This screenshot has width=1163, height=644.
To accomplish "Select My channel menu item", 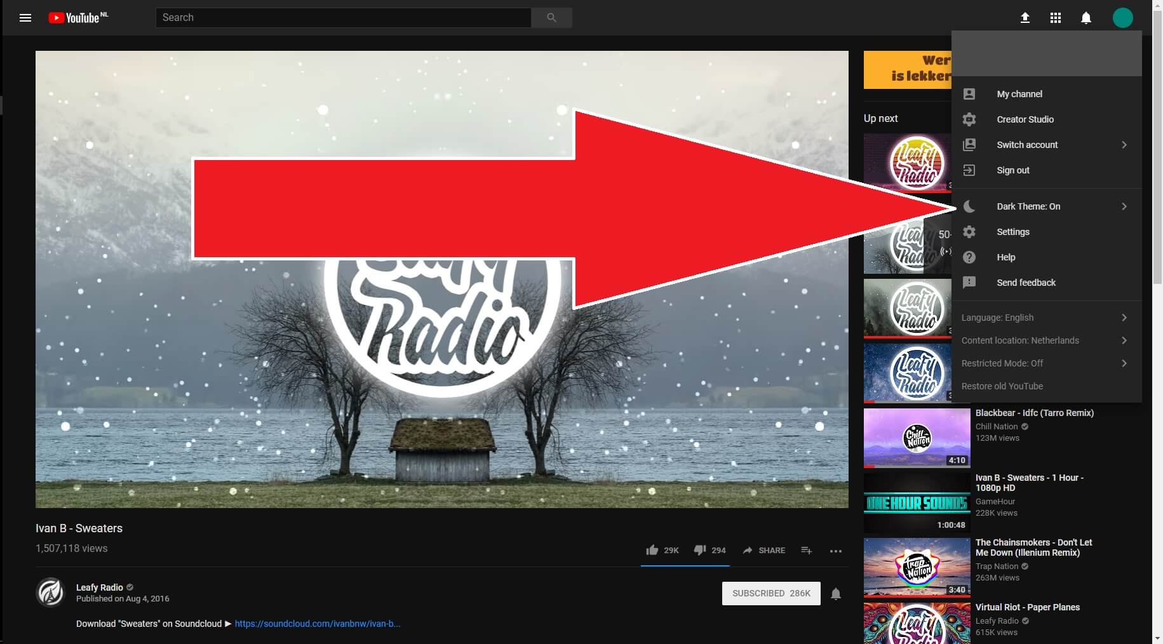I will (1047, 94).
